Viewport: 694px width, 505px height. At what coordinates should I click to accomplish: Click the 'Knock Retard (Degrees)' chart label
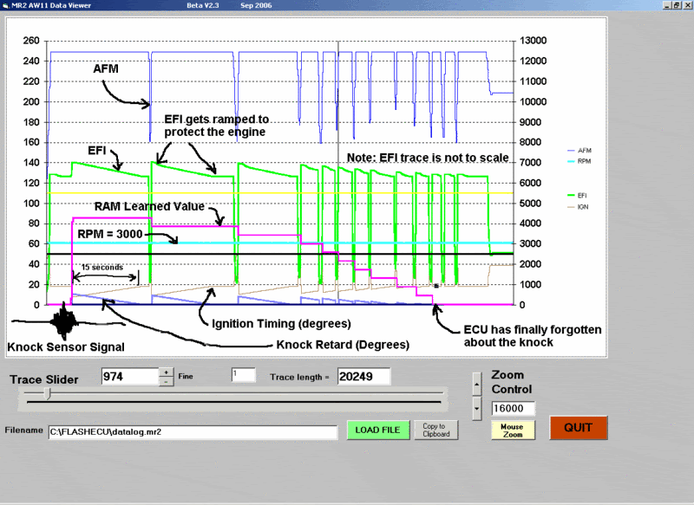[x=343, y=345]
